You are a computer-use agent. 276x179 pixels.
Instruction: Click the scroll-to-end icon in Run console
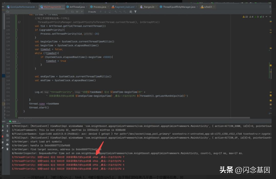pos(7,140)
